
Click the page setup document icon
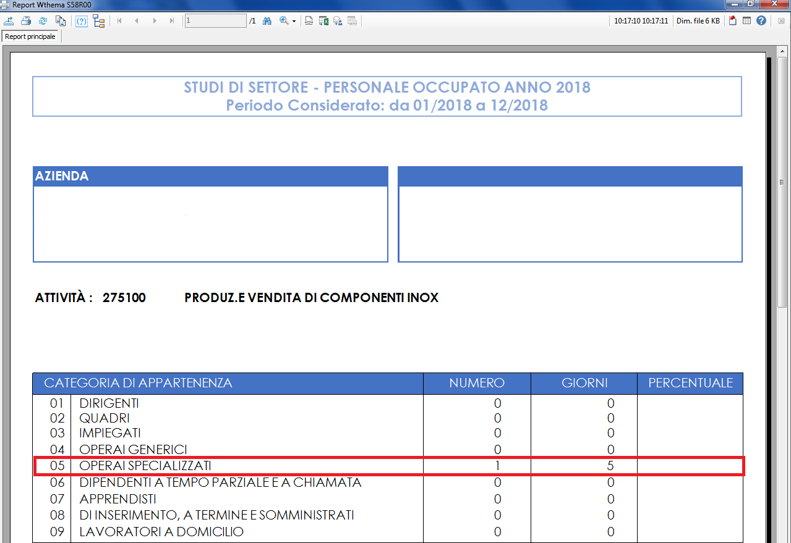[309, 21]
